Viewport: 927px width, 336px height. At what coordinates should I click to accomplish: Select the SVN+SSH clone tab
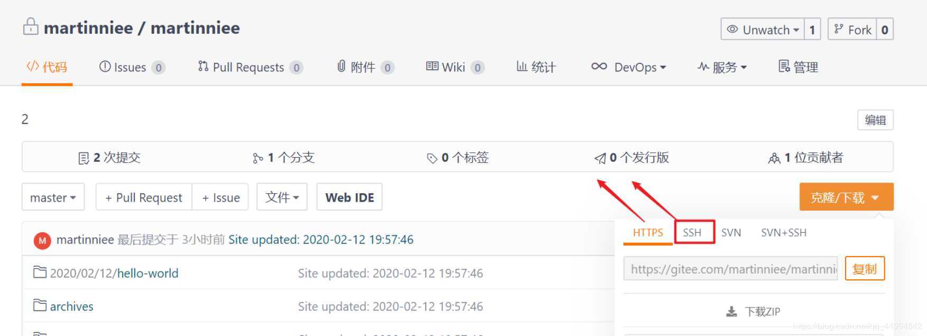point(784,233)
